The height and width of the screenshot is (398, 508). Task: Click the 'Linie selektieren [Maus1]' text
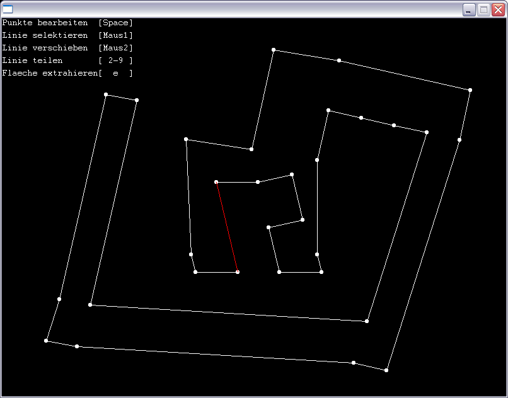tap(67, 35)
